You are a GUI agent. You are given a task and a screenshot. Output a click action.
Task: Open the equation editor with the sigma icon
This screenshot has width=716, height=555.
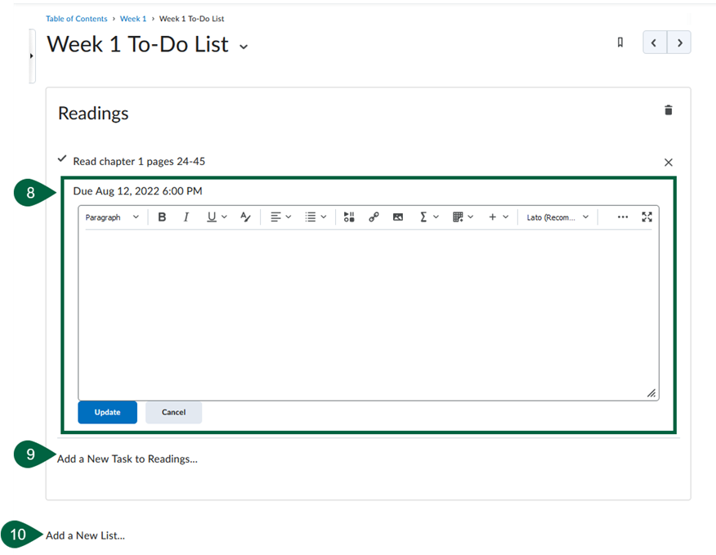pyautogui.click(x=425, y=217)
